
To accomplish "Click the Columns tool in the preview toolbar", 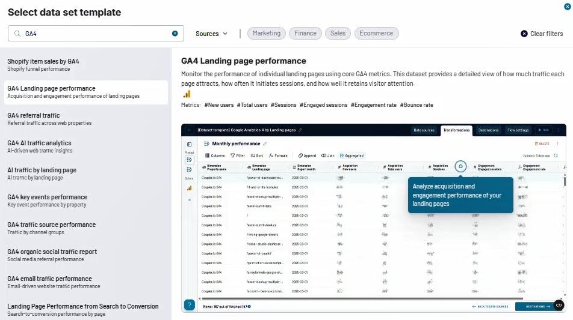I will 215,155.
